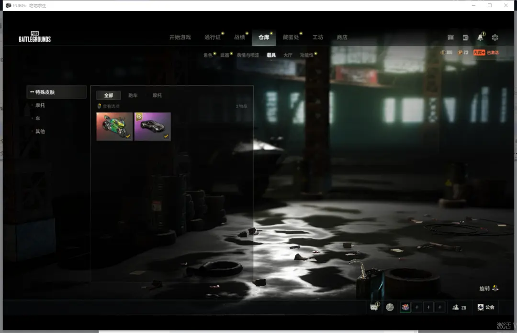Click the mouse icon beside 查看选项
Viewport: 517px width, 333px height.
point(99,106)
